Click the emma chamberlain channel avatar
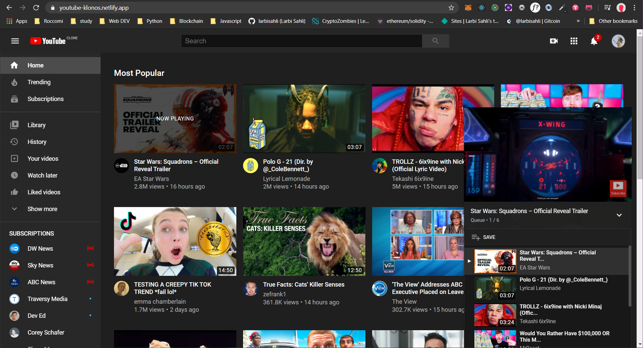The width and height of the screenshot is (643, 348). pyautogui.click(x=121, y=288)
